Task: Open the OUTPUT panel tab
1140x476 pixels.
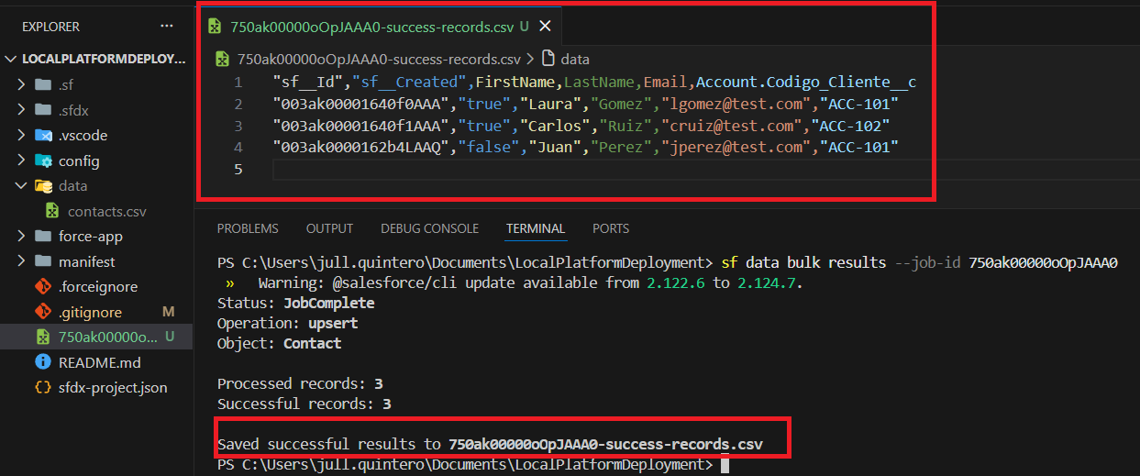Action: coord(329,228)
